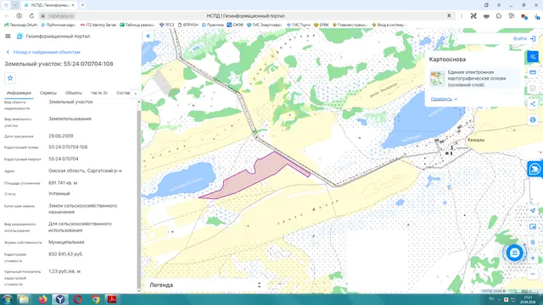Open a new browser tab
543x305 pixels.
[x=82, y=5]
